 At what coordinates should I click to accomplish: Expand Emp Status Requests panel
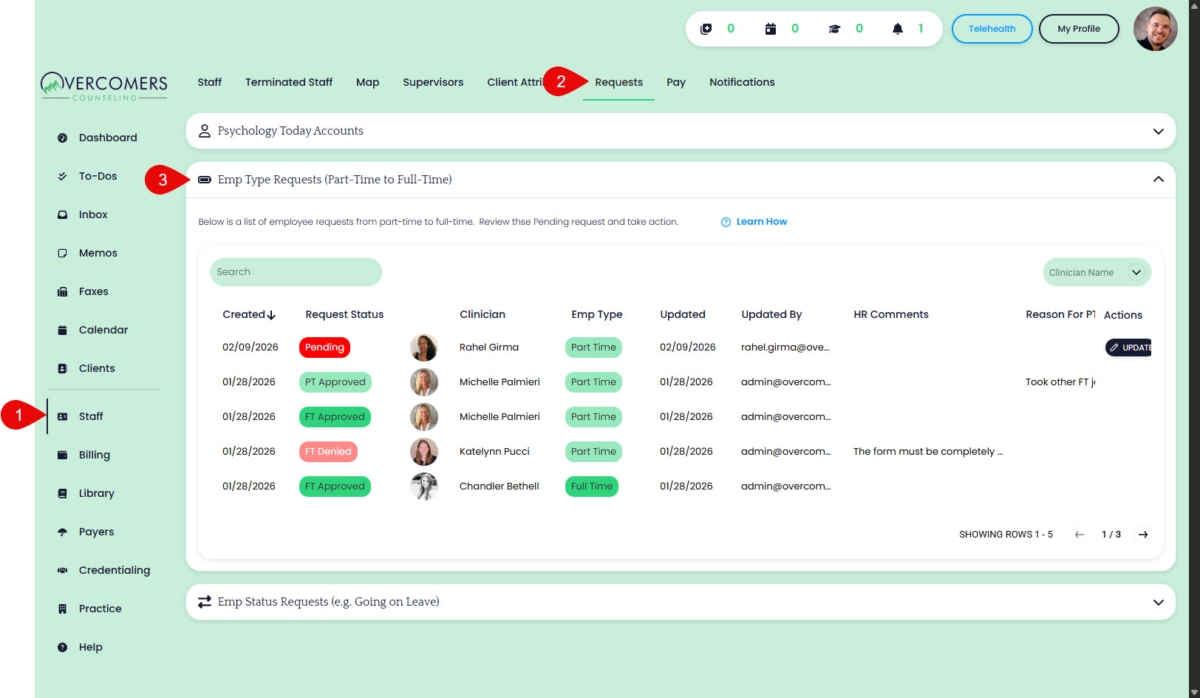(x=681, y=602)
